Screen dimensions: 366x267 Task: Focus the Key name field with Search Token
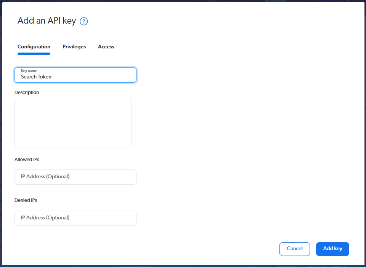75,75
